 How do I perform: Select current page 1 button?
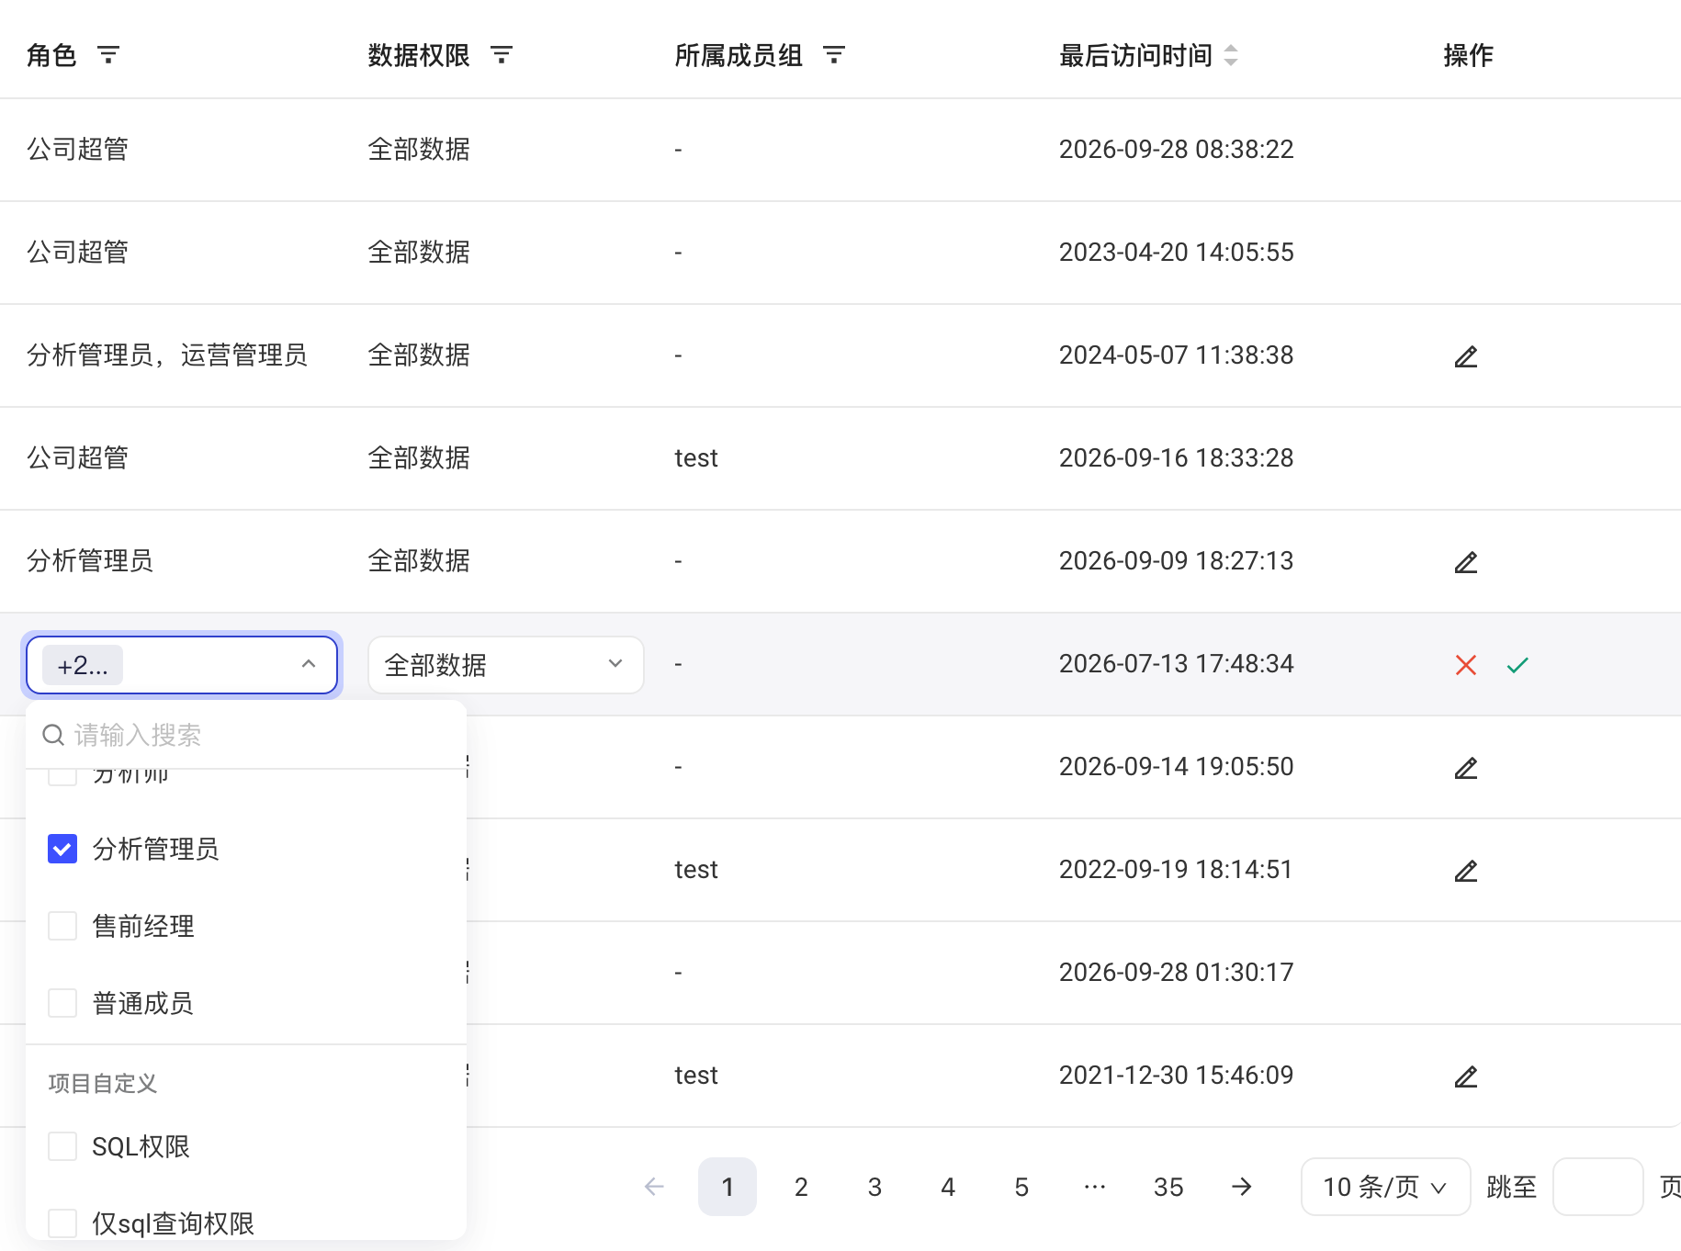click(x=728, y=1187)
